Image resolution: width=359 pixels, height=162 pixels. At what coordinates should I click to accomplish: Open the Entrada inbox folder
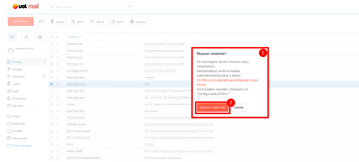[26, 62]
